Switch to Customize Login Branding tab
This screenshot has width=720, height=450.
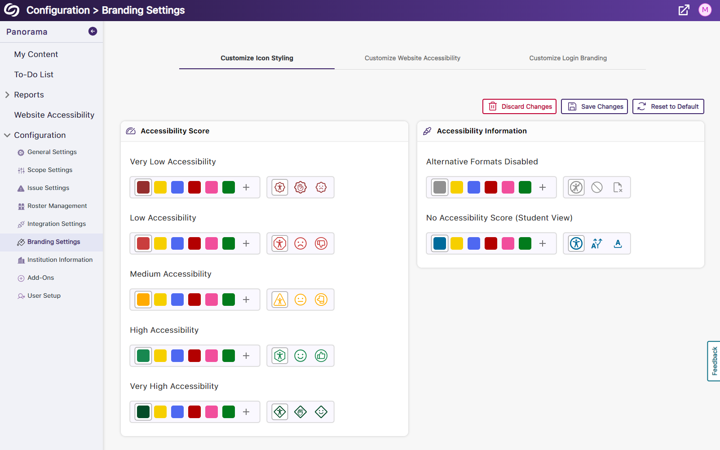[x=568, y=58]
